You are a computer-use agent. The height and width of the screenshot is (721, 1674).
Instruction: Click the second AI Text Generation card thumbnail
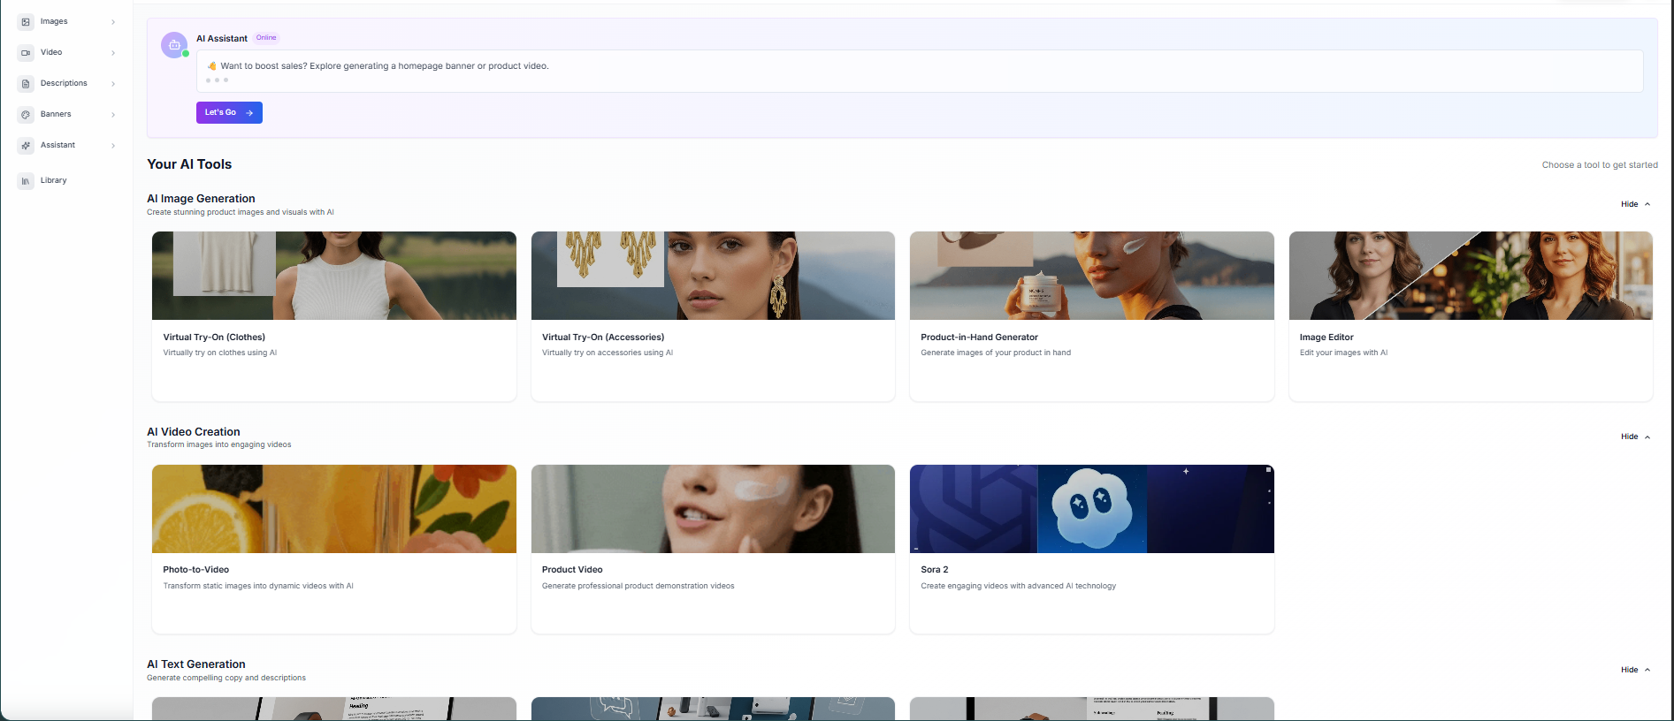tap(713, 709)
